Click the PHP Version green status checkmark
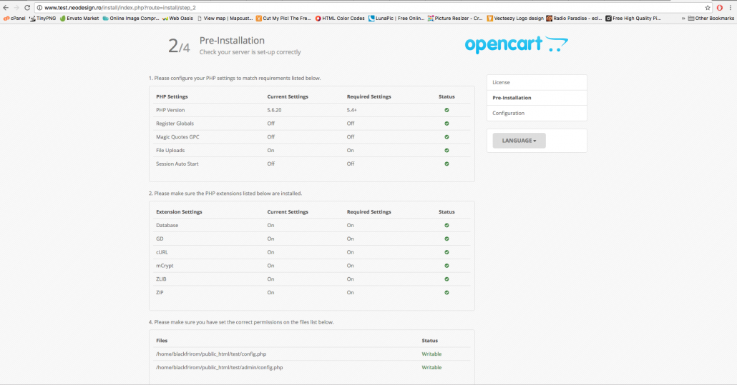Screen dimensions: 737x385 pos(446,110)
